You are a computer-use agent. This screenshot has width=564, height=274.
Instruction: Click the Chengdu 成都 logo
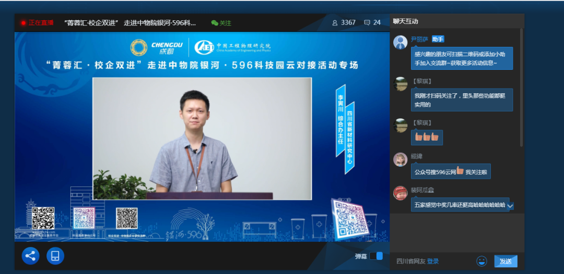157,48
